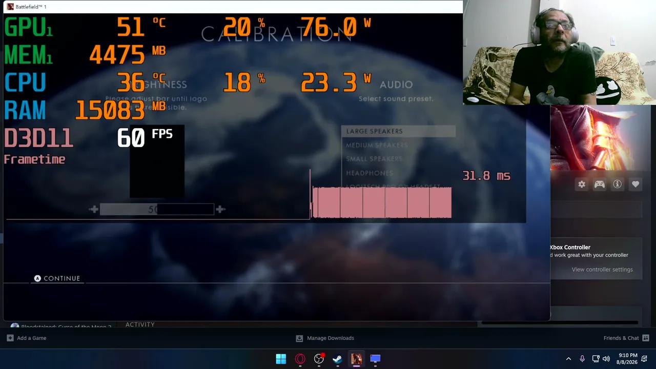Open volume control from tray
The height and width of the screenshot is (369, 656).
coord(606,359)
